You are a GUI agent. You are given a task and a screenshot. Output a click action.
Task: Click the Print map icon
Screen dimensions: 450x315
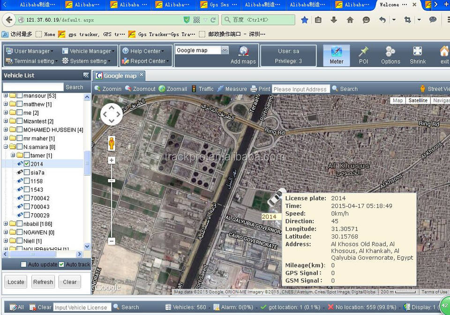pos(254,89)
